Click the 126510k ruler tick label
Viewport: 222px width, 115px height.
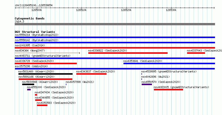(81, 10)
